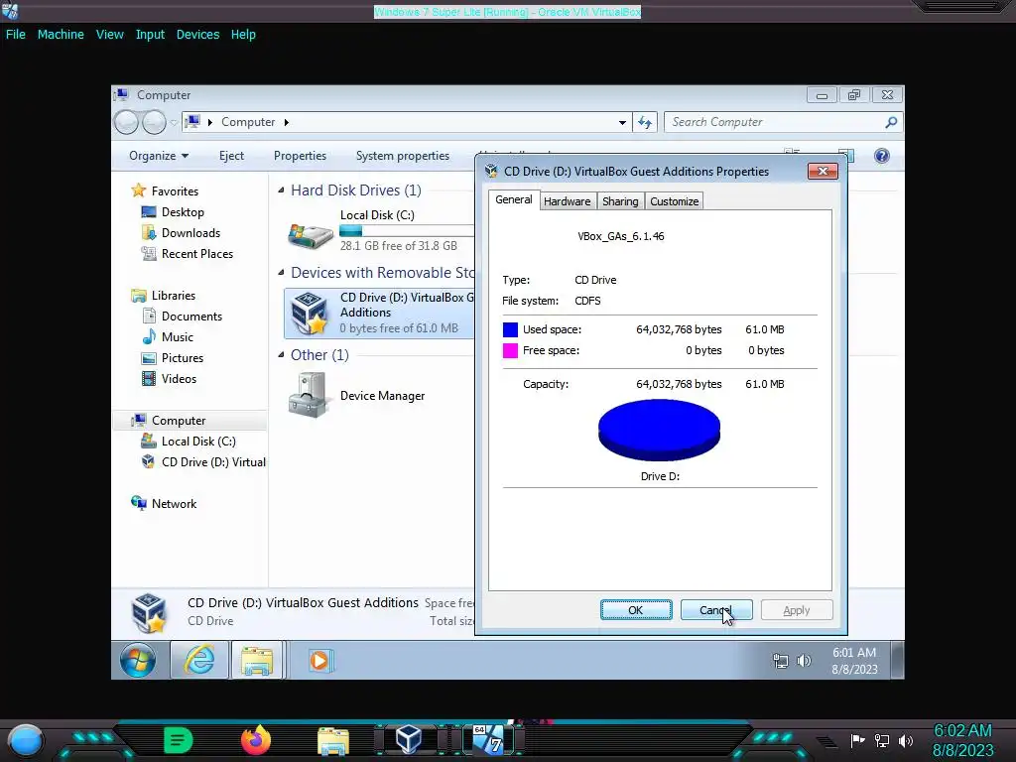The width and height of the screenshot is (1016, 762).
Task: Click OK in the Properties dialog
Action: tap(636, 610)
